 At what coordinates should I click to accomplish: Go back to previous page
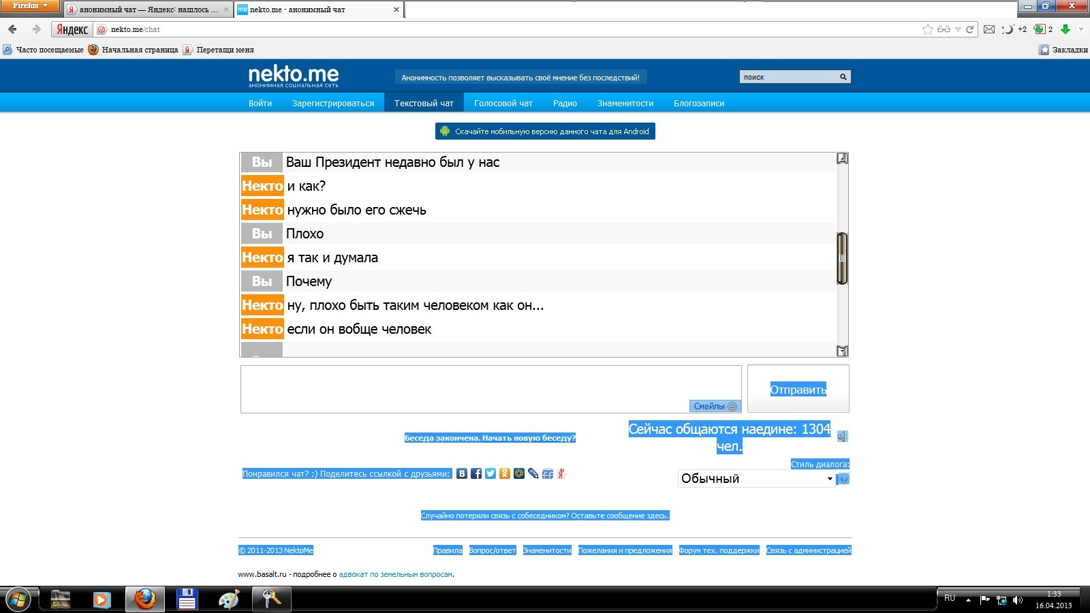[12, 29]
